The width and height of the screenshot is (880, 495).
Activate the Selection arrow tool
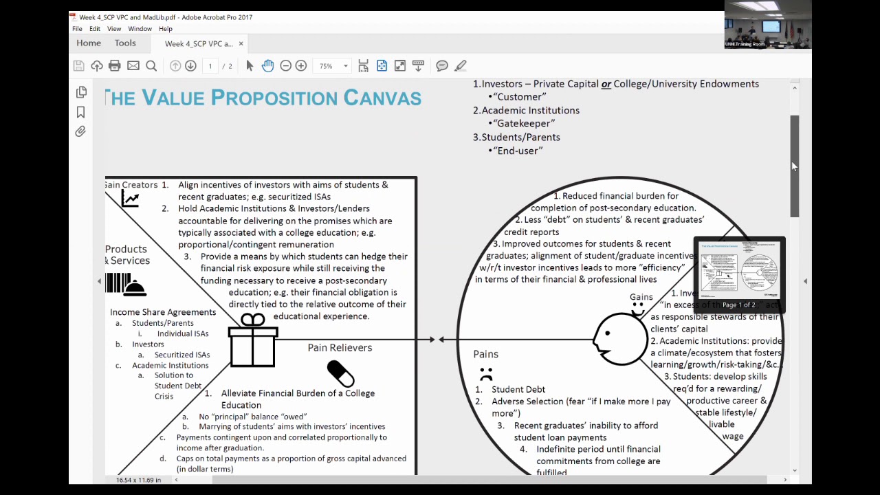pos(250,66)
